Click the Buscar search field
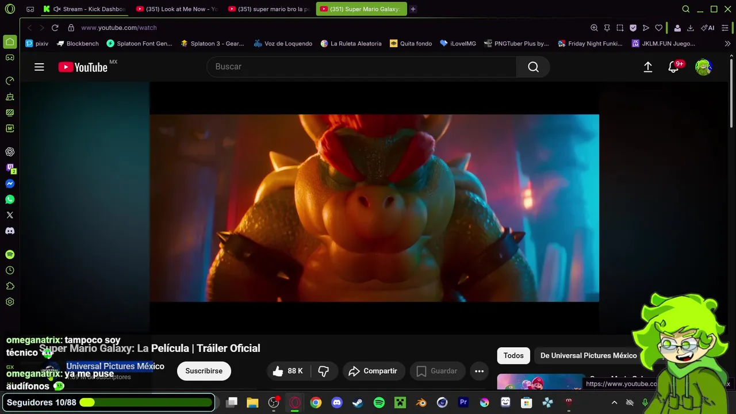This screenshot has width=736, height=414. coord(362,67)
